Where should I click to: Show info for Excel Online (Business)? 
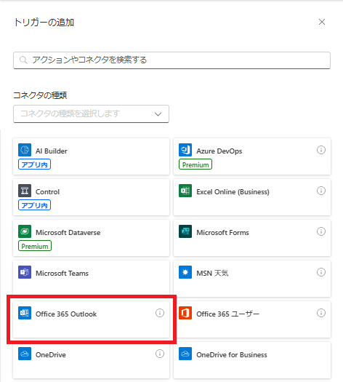pos(321,191)
